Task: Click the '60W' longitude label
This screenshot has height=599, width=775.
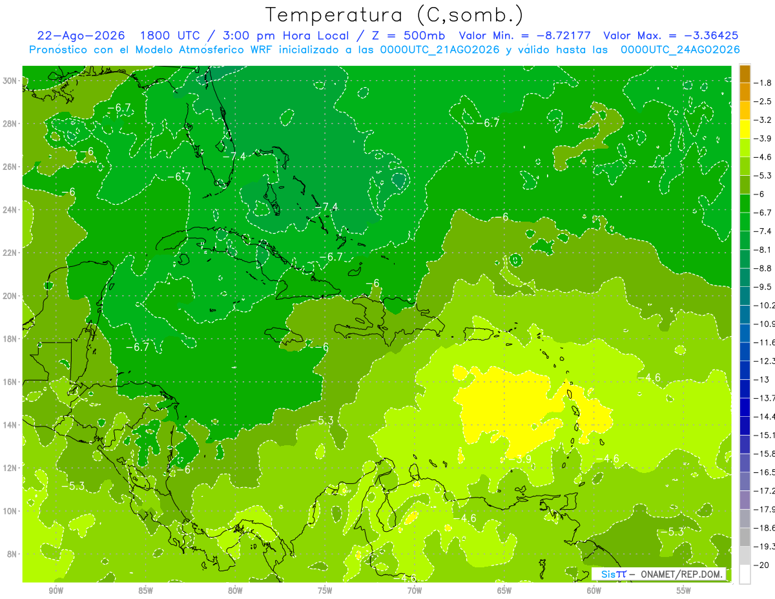Action: (594, 591)
